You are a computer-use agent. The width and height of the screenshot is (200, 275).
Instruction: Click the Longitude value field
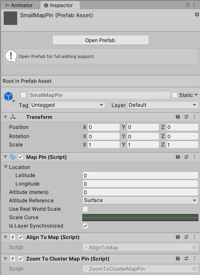[x=140, y=184]
